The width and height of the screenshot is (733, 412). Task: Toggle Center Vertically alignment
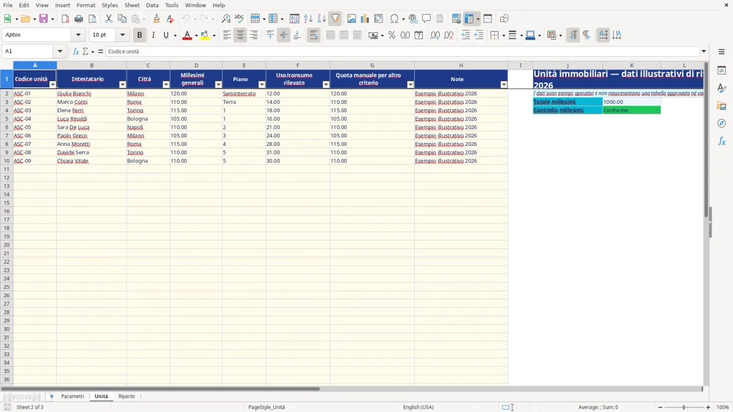click(x=283, y=35)
